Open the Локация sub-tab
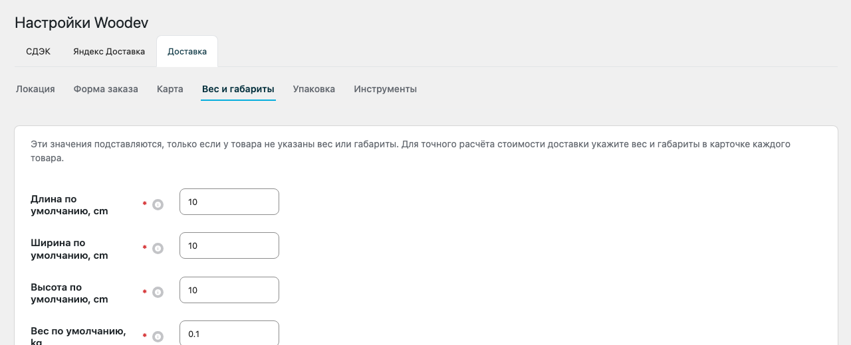Image resolution: width=851 pixels, height=345 pixels. click(x=35, y=89)
